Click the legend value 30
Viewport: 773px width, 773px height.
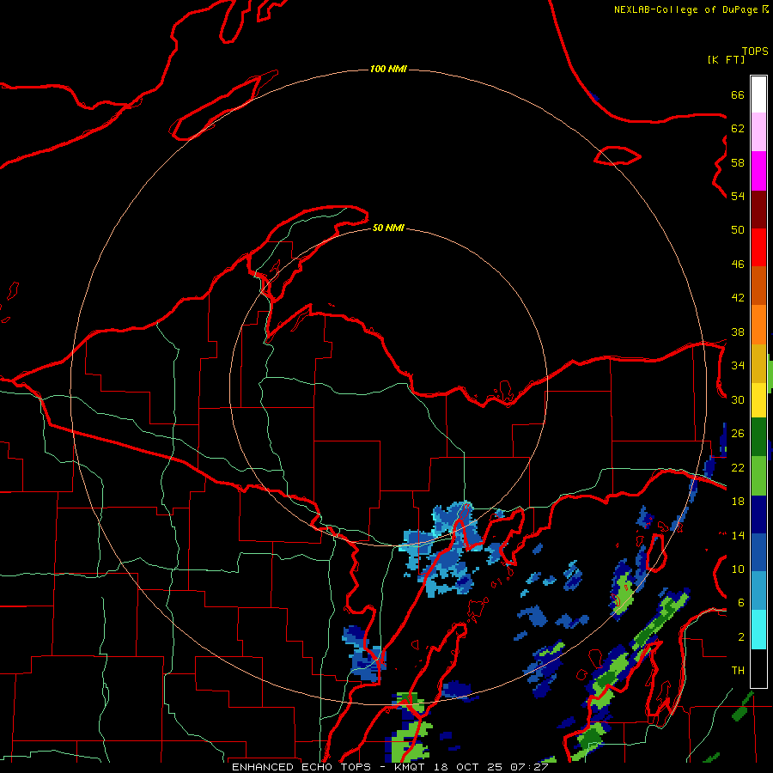tap(738, 399)
